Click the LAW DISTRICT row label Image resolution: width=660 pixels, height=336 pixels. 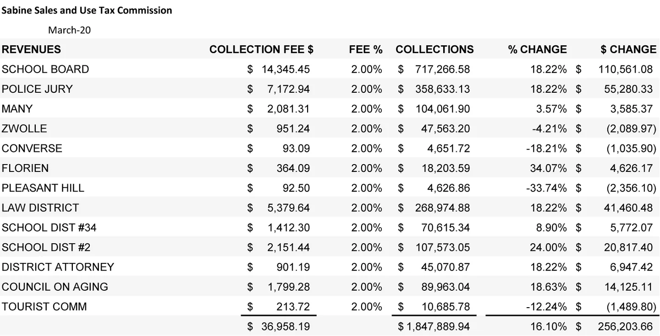[x=40, y=208]
